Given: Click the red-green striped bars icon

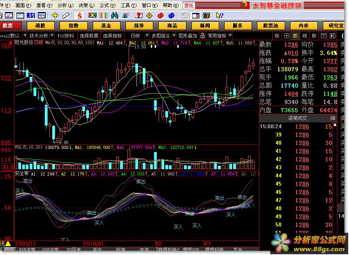Looking at the screenshot, I should point(103,15).
